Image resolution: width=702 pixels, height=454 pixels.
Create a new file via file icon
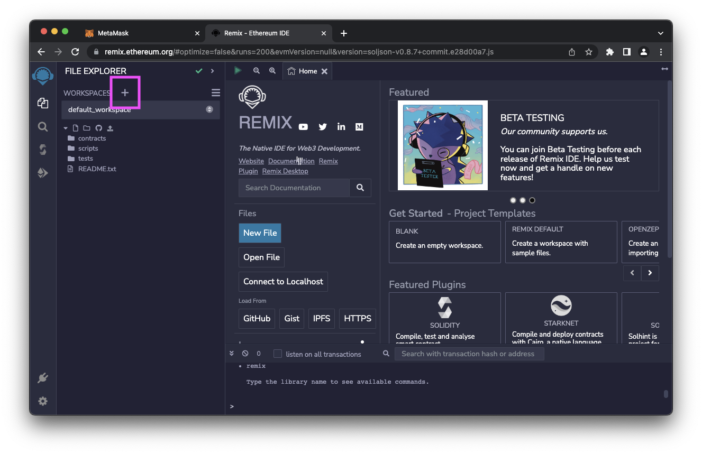click(76, 128)
